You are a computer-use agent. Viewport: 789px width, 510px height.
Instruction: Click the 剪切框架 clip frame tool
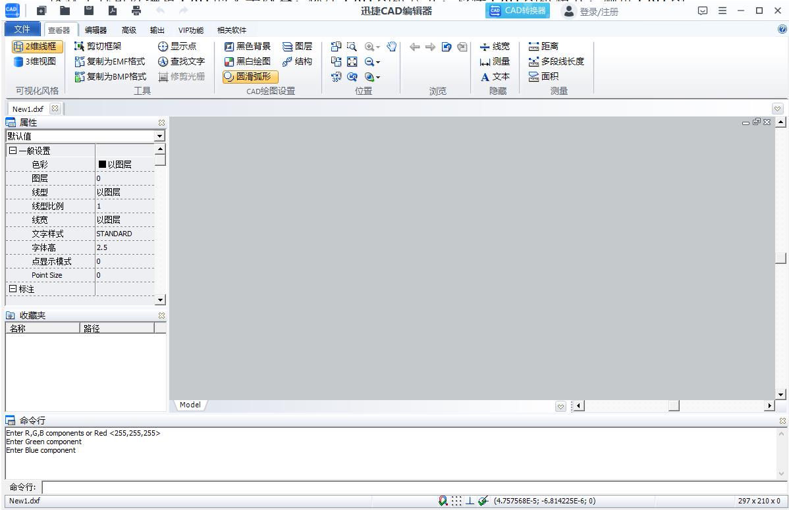[97, 47]
